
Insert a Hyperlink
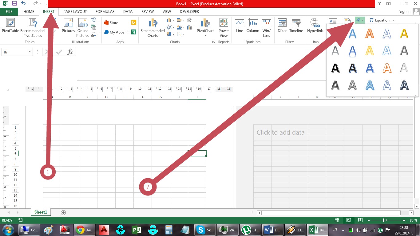pos(315,26)
